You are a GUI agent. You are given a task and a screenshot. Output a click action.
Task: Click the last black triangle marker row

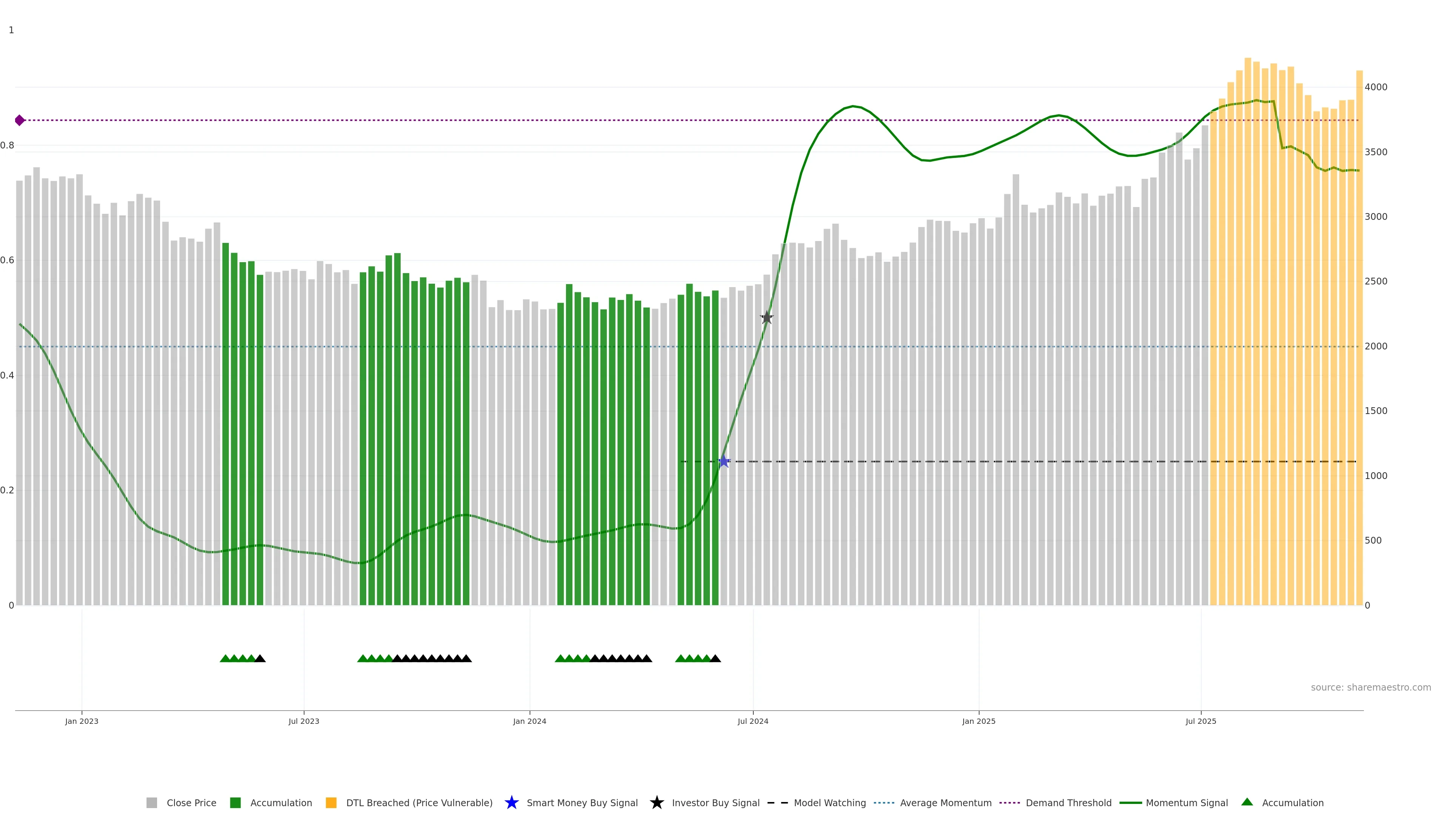click(716, 658)
